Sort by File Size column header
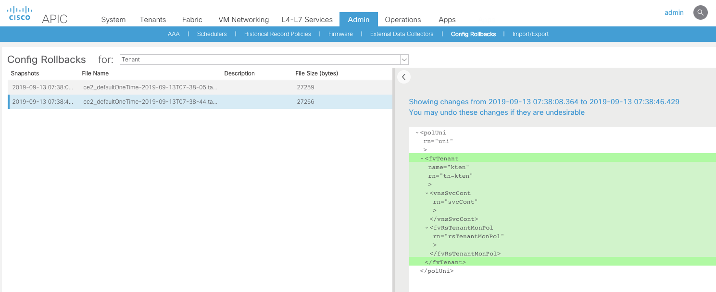Image resolution: width=716 pixels, height=292 pixels. (x=316, y=73)
